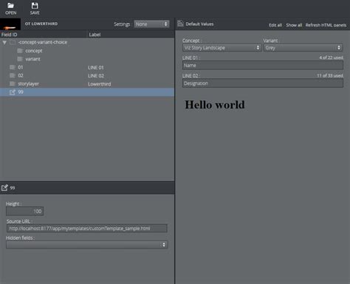Click the template thumbnail beside OT LOWERTHIRD
The width and height of the screenshot is (350, 284).
coord(10,24)
